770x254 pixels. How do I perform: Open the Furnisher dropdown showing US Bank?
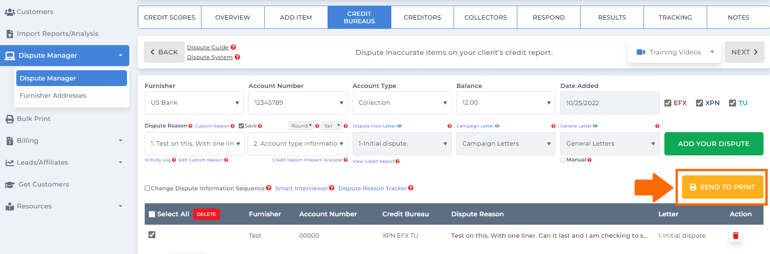pyautogui.click(x=194, y=103)
